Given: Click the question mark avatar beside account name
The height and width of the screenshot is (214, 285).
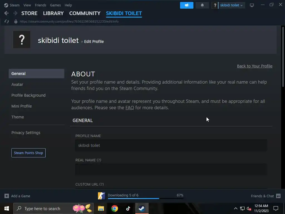Looking at the screenshot, I should 215,5.
